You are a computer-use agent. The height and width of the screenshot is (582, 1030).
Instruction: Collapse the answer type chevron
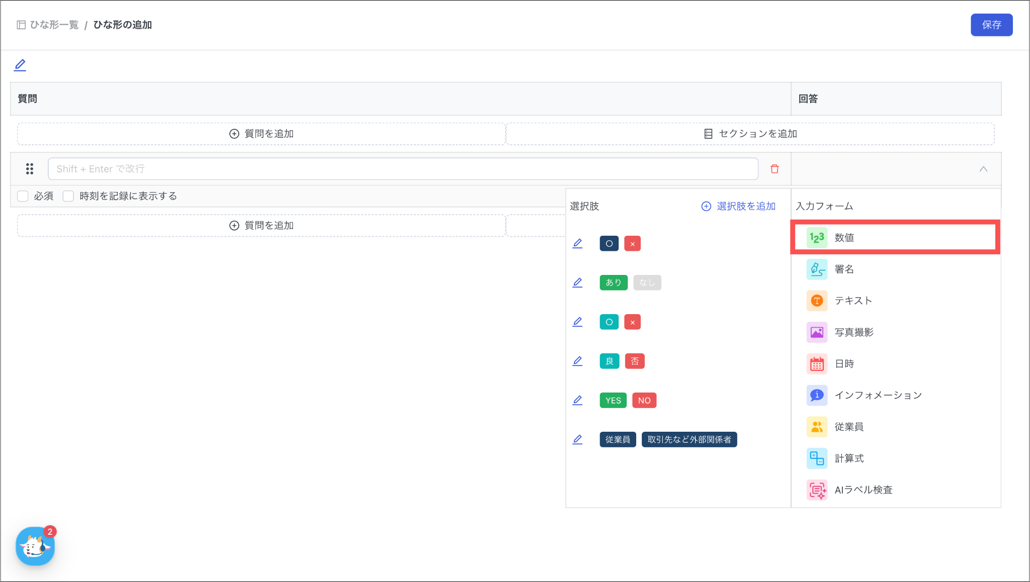pos(983,169)
